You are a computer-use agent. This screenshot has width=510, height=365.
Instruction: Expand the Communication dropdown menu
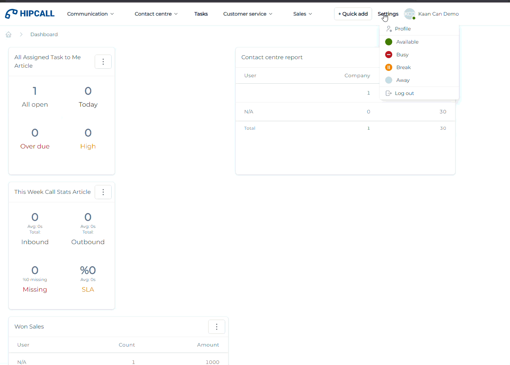[x=90, y=14]
